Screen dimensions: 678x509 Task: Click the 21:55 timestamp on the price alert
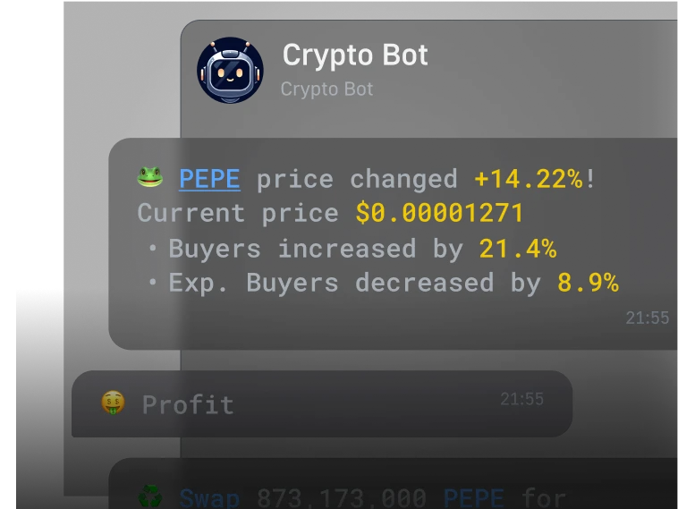tap(648, 318)
